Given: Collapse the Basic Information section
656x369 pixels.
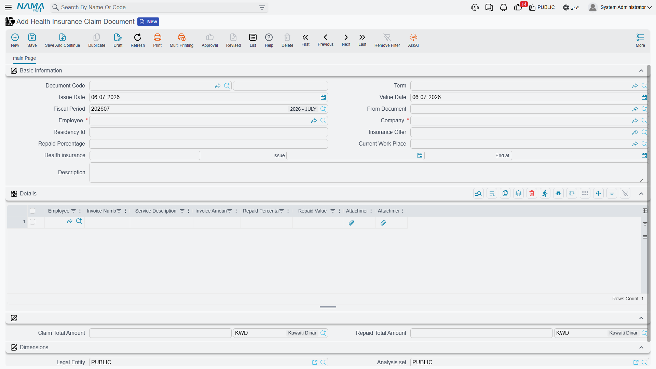Looking at the screenshot, I should (x=641, y=71).
